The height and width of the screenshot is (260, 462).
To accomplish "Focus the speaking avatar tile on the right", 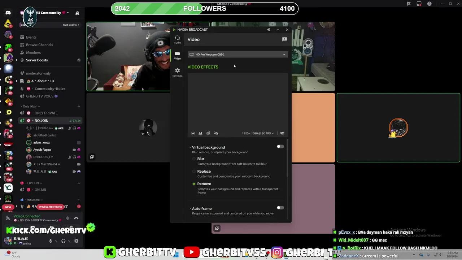I will 398,127.
